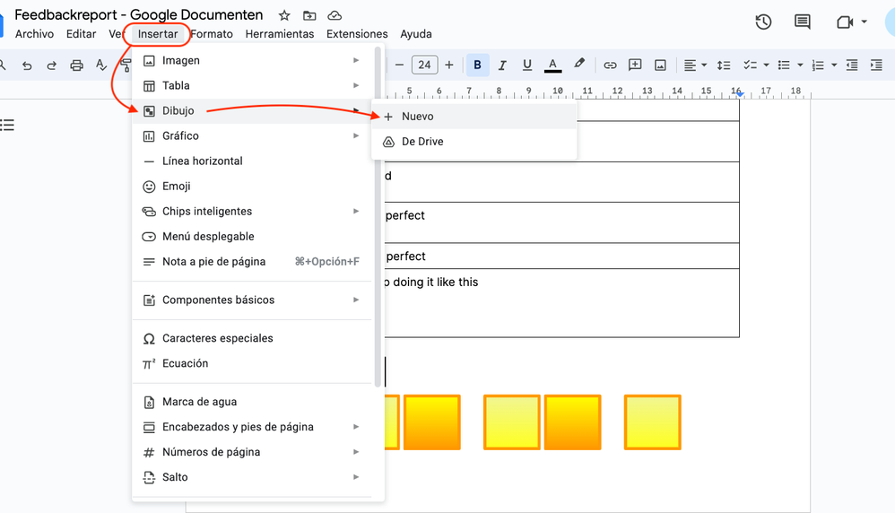Screen dimensions: 895x513
Task: Open checklist options dropdown arrow
Action: (766, 65)
